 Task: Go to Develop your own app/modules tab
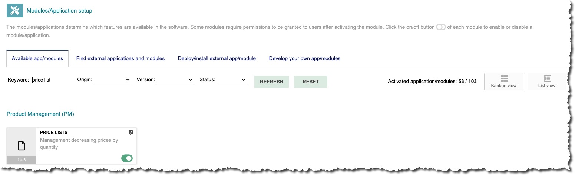(305, 58)
